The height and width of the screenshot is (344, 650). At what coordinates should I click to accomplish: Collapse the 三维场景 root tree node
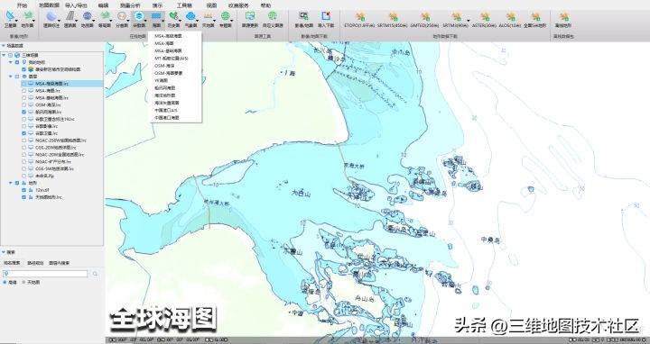(x=4, y=55)
